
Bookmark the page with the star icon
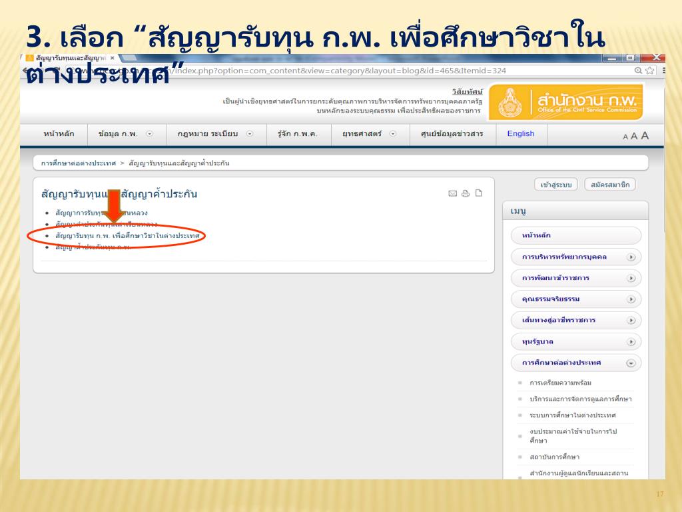(650, 71)
